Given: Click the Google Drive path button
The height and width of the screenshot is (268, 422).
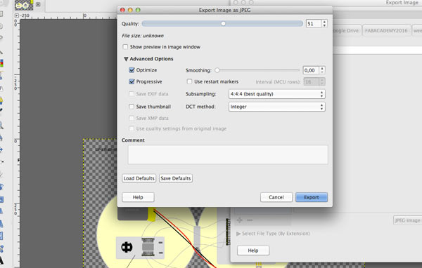Looking at the screenshot, I should (x=347, y=31).
